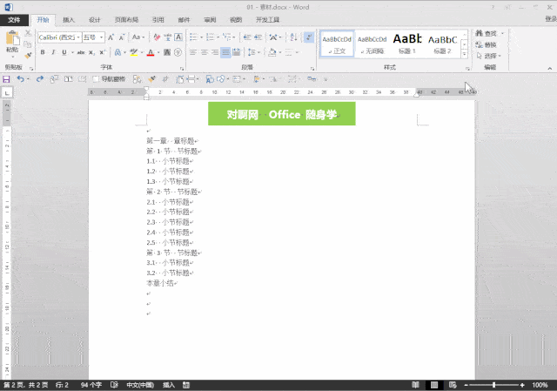
Task: Click the Align Left icon
Action: coord(193,52)
